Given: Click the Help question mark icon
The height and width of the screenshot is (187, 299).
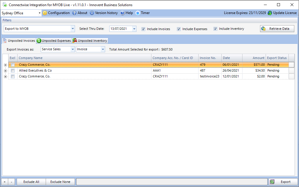Looking at the screenshot, I should [122, 13].
